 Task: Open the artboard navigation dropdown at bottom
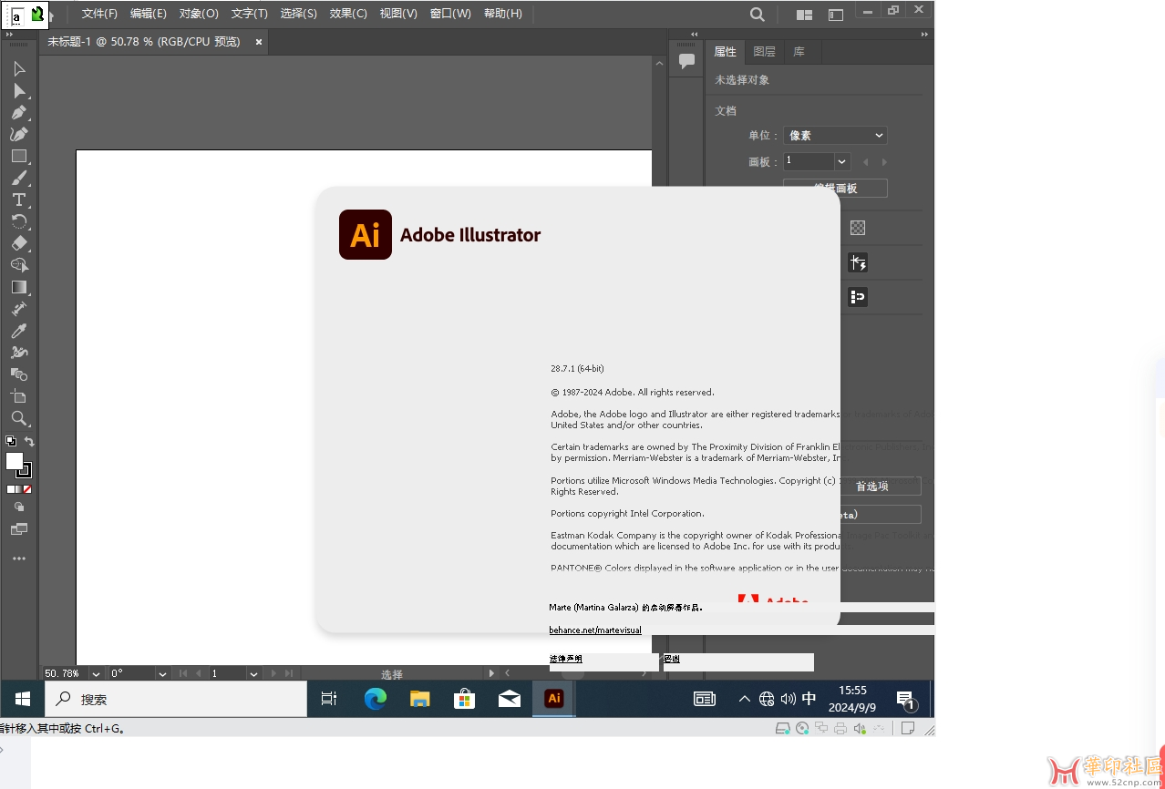(x=252, y=674)
